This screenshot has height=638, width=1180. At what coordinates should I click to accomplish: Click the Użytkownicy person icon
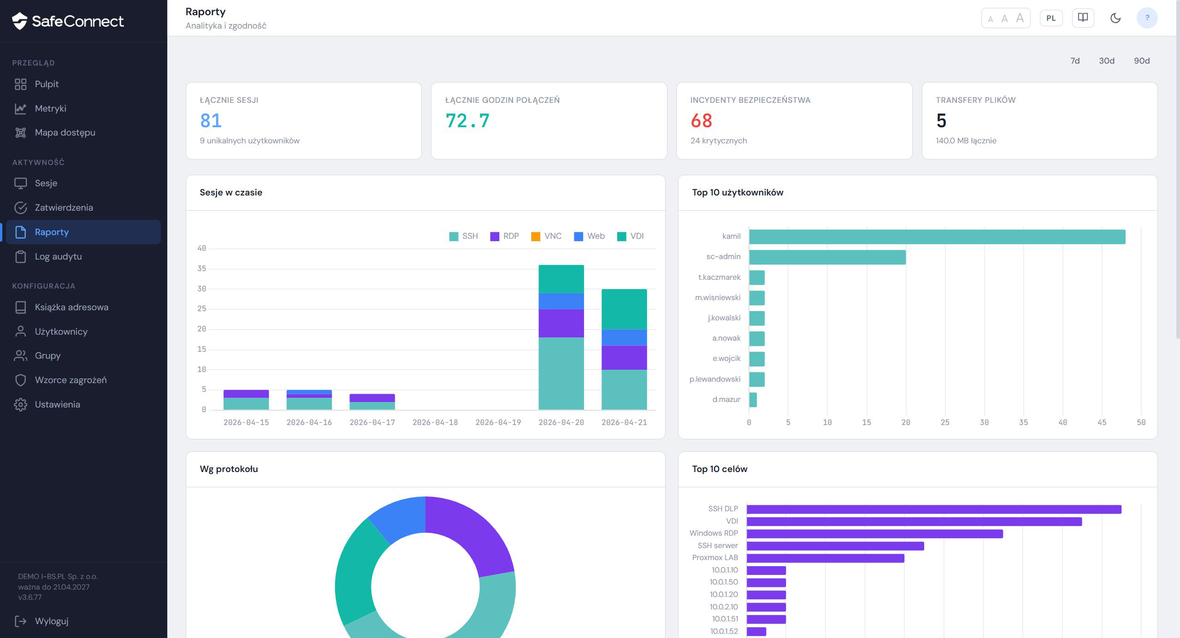pos(20,331)
